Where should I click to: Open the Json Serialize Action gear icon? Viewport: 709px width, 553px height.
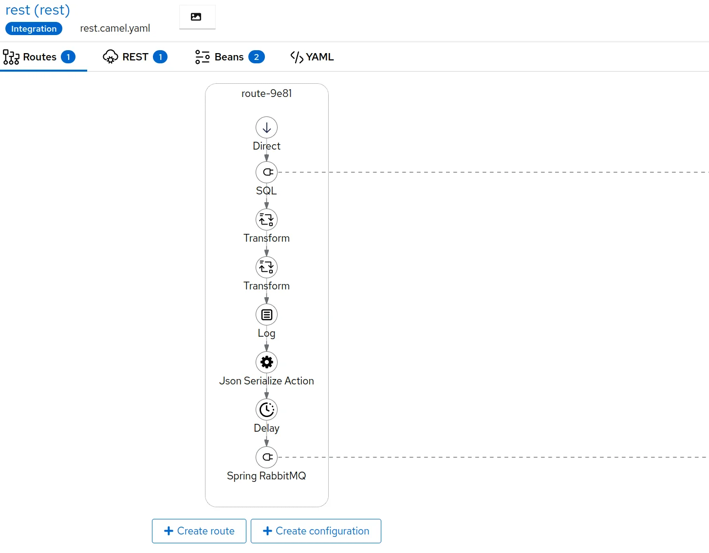coord(266,362)
